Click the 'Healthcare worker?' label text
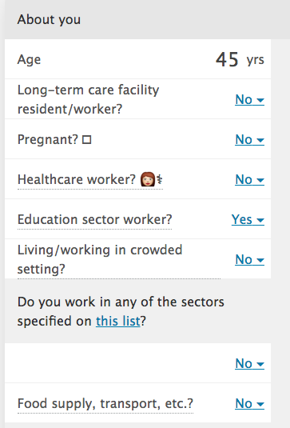 [77, 180]
